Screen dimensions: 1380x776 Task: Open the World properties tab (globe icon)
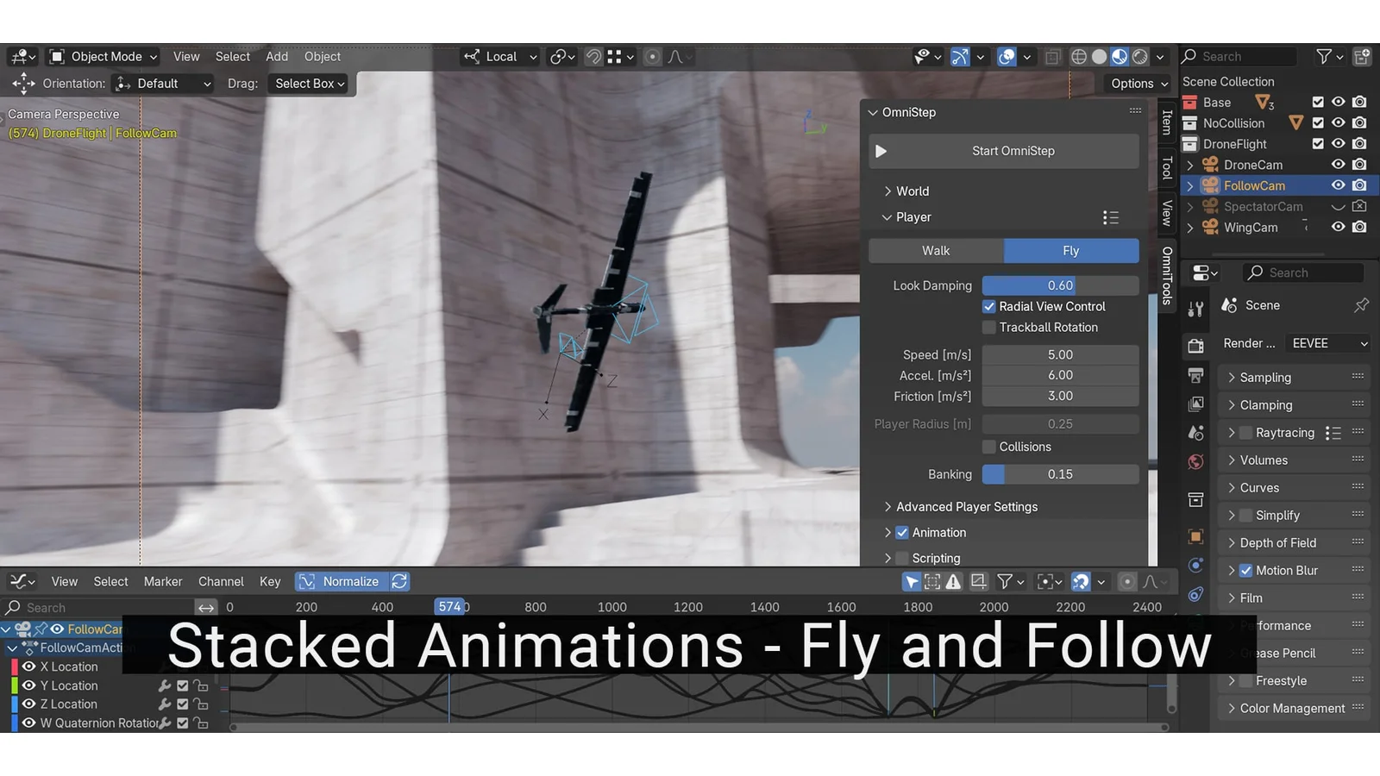pos(1195,462)
